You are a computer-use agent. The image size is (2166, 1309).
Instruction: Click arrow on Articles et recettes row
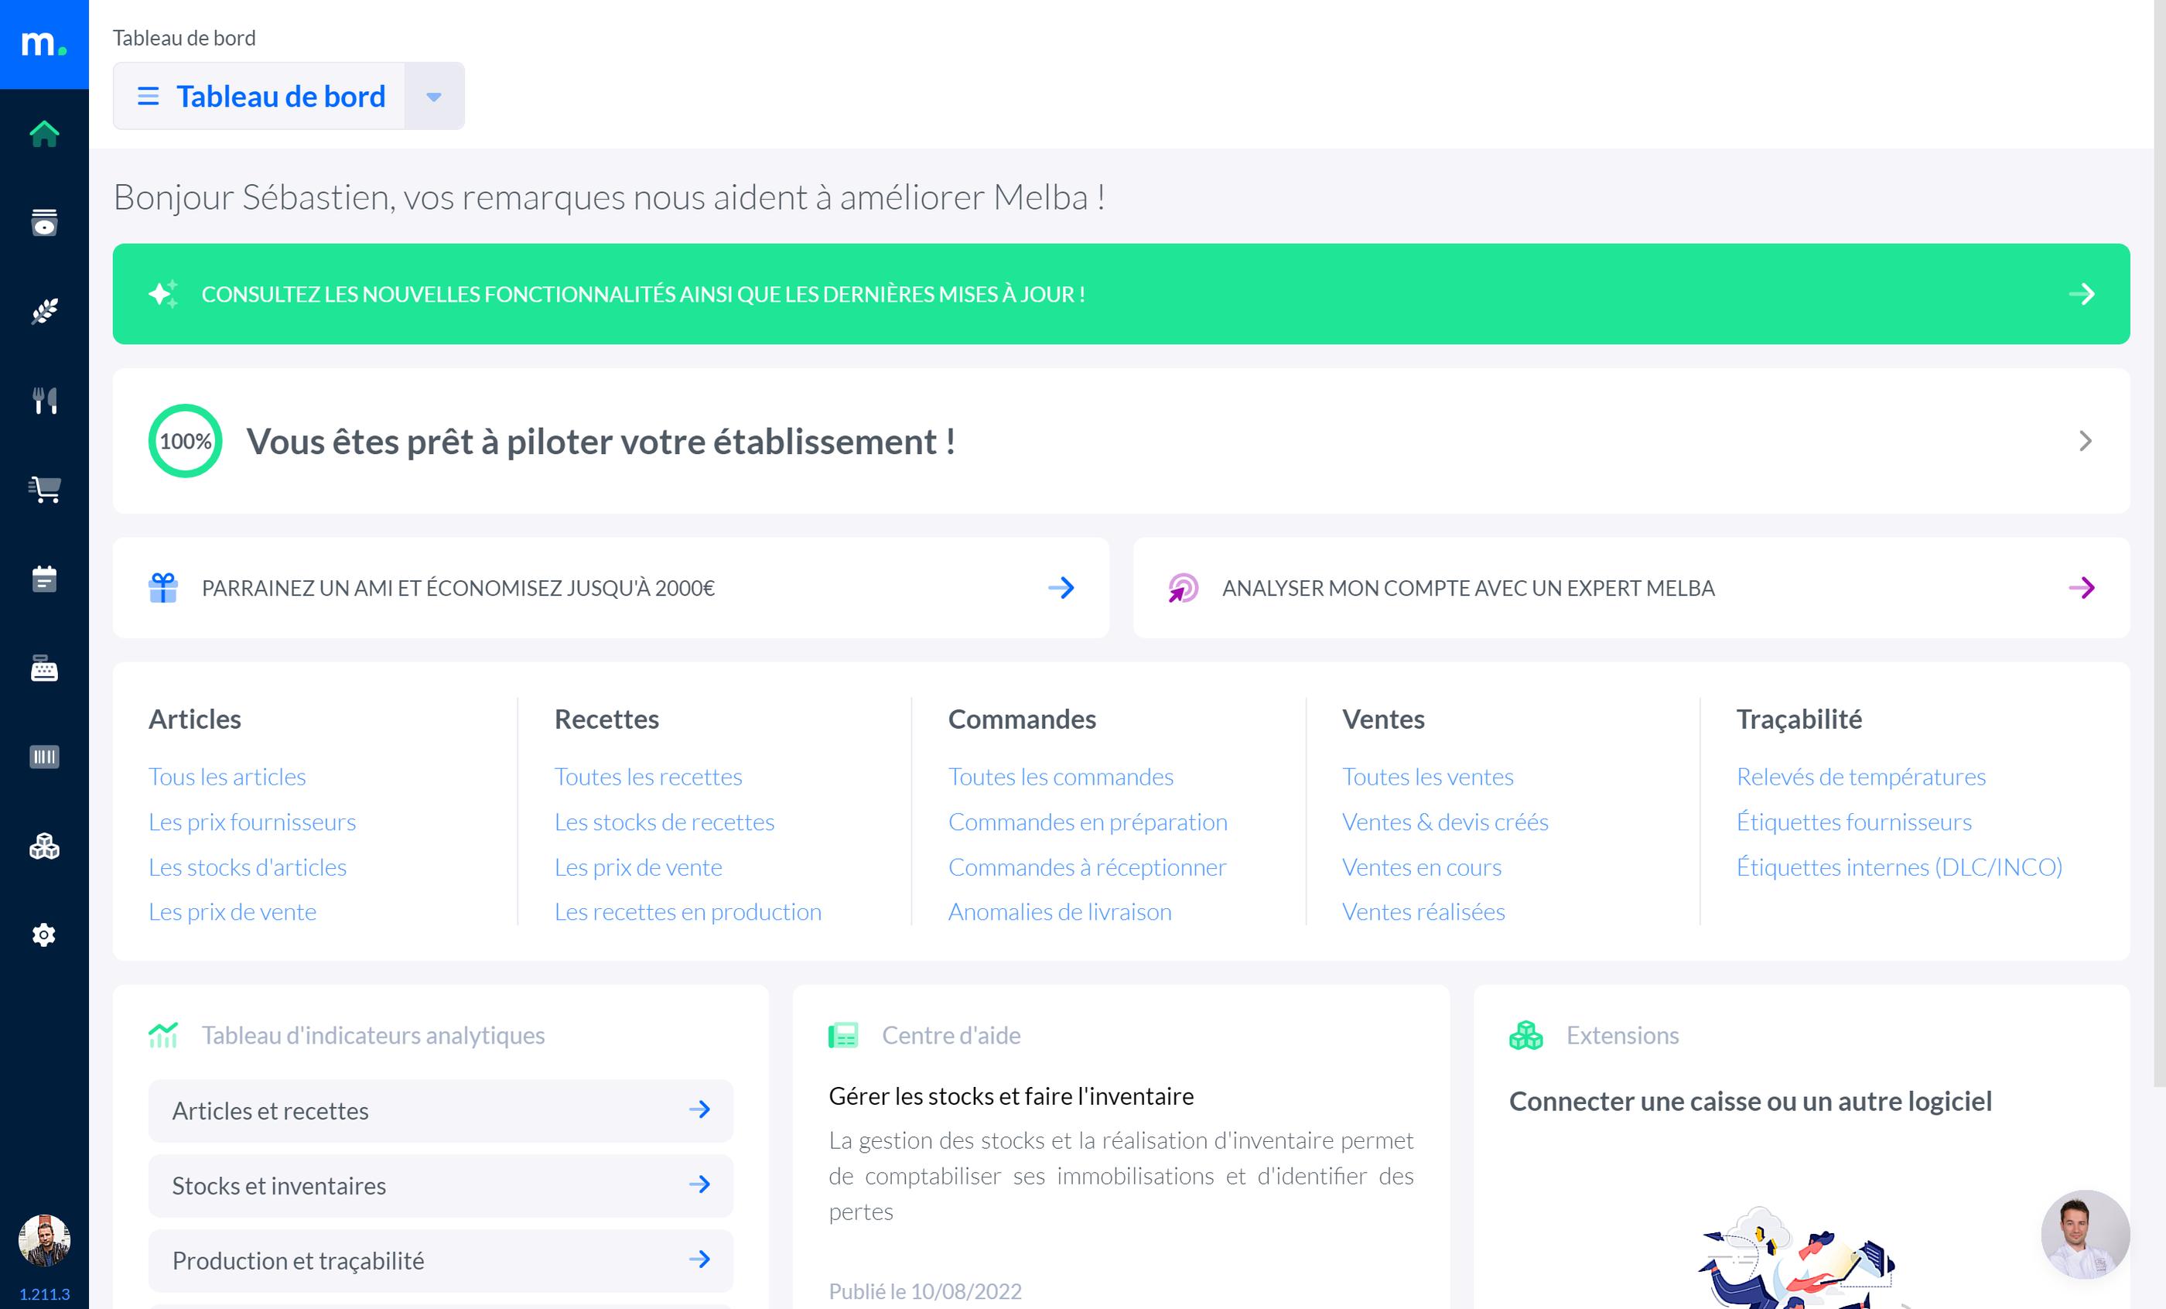[x=700, y=1109]
